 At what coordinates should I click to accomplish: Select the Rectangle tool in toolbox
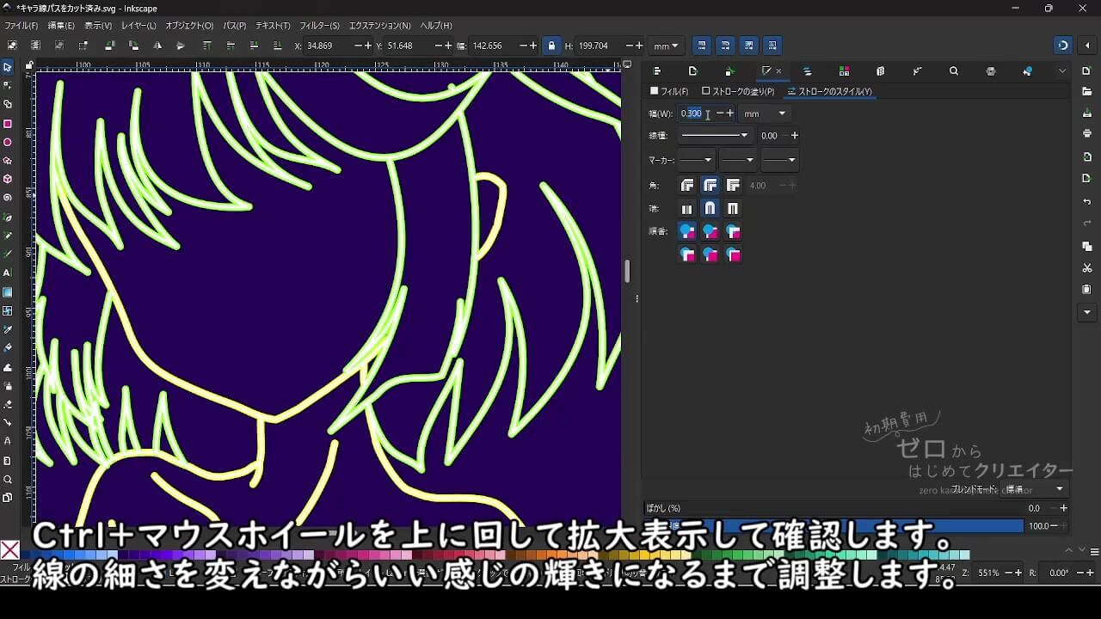pyautogui.click(x=8, y=124)
